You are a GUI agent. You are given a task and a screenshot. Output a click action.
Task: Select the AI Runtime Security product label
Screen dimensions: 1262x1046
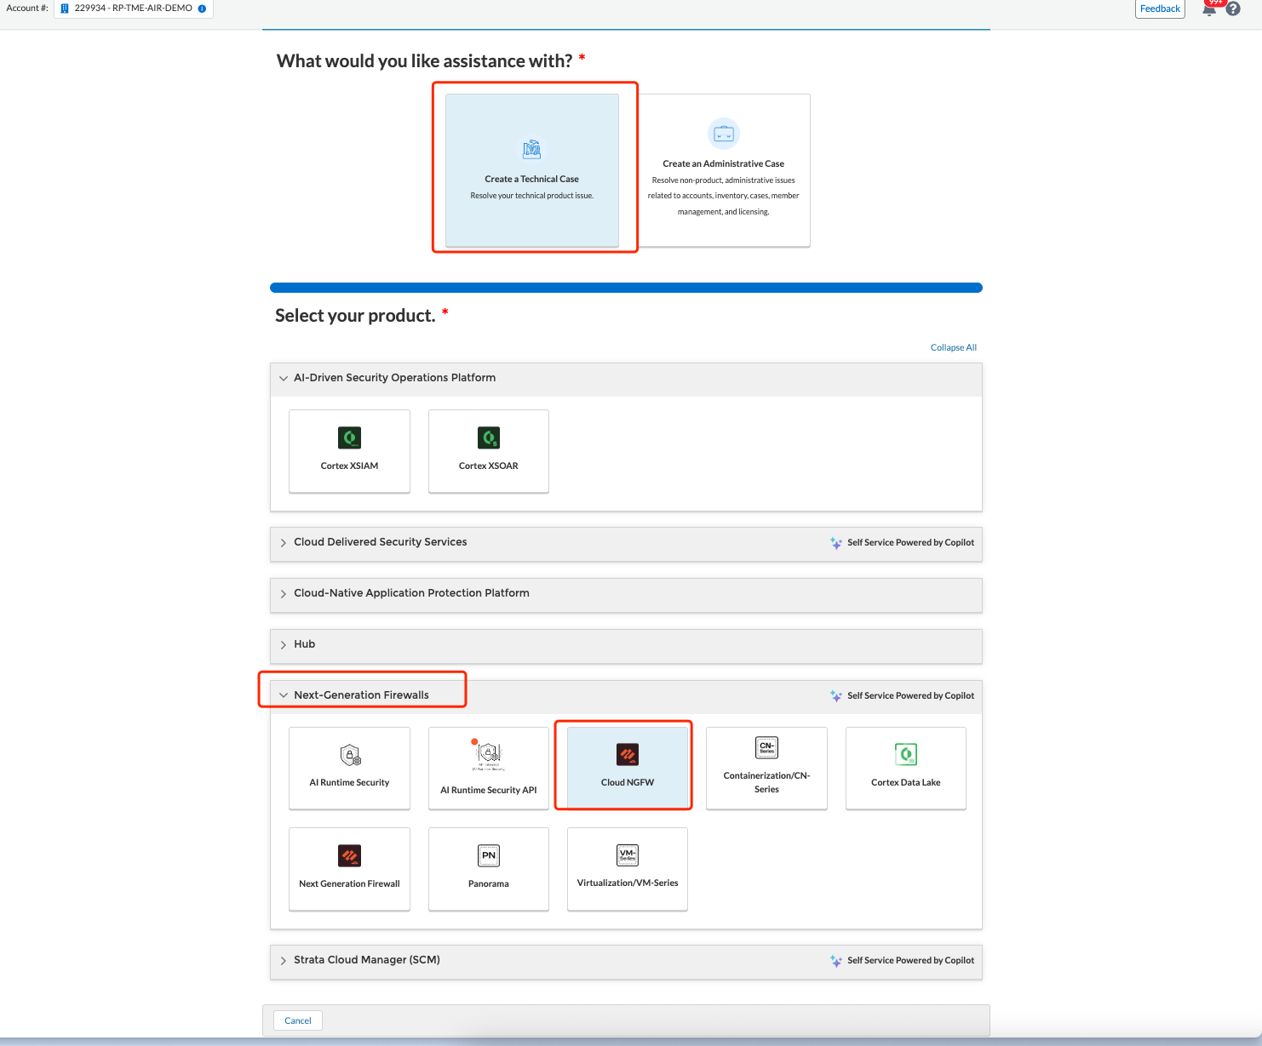point(349,782)
